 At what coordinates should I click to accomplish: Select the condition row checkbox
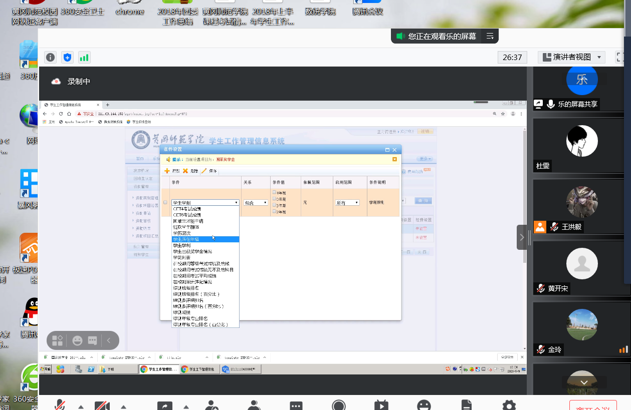(165, 202)
